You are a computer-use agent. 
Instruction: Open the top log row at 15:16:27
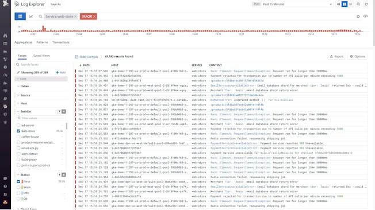click(221, 71)
